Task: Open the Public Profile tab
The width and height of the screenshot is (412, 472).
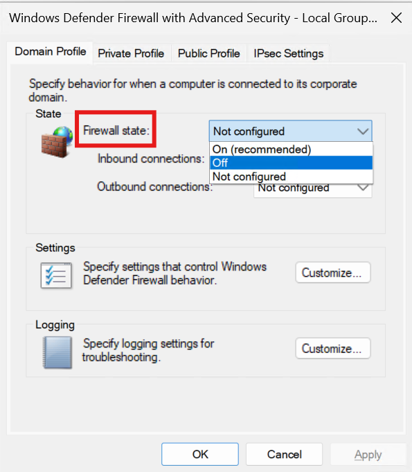Action: (x=208, y=53)
